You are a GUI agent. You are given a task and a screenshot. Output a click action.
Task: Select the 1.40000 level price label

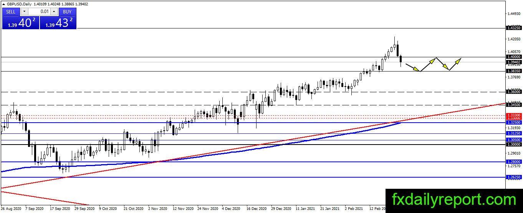[514, 57]
